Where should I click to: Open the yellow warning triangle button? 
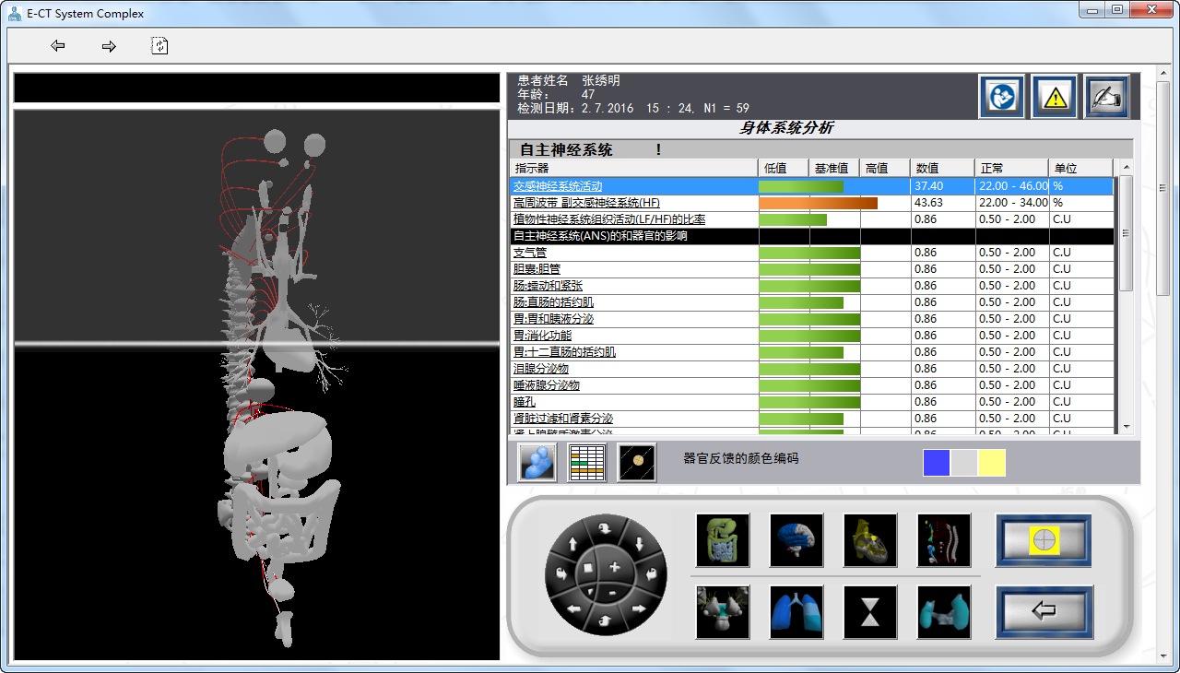coord(1054,96)
